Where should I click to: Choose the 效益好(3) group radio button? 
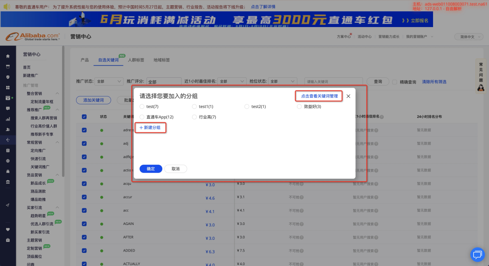[299, 107]
